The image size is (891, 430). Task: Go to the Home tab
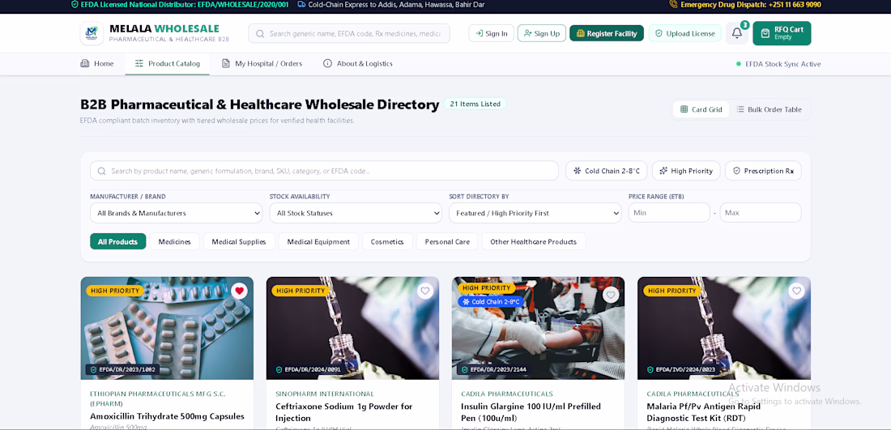(97, 64)
